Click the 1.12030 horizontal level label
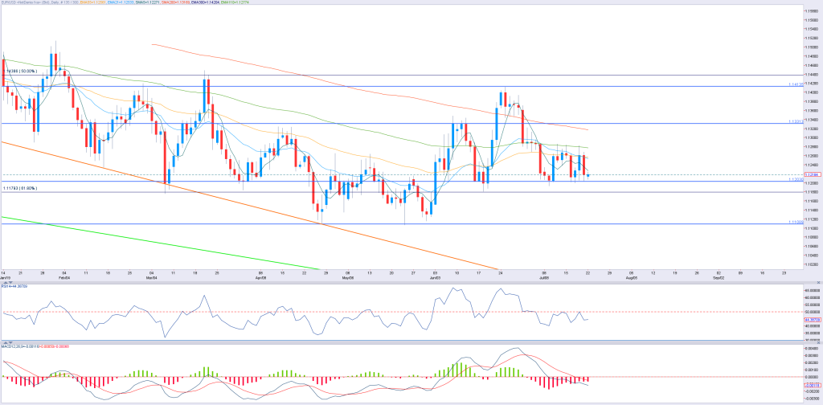This screenshot has width=823, height=405. [795, 179]
